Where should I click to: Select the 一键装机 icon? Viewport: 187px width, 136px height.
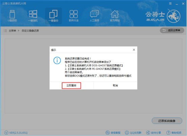click(33, 16)
